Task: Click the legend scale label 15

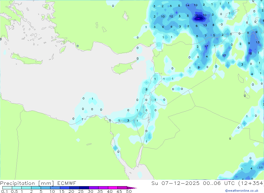Action: point(62,191)
